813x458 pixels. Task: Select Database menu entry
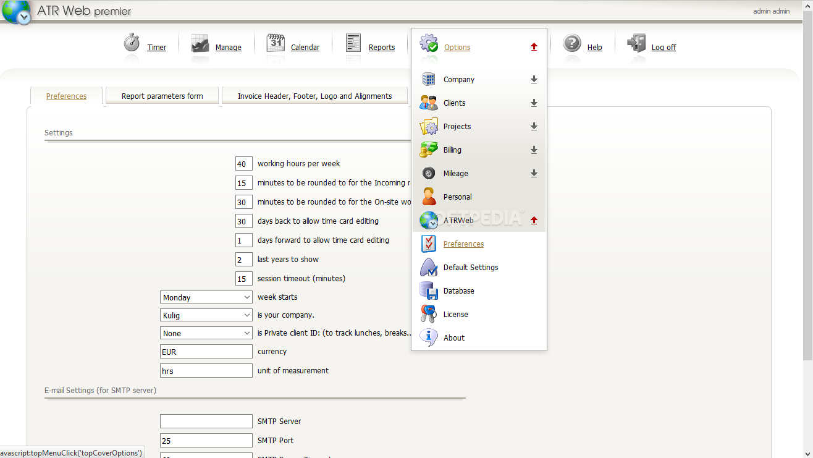(459, 291)
